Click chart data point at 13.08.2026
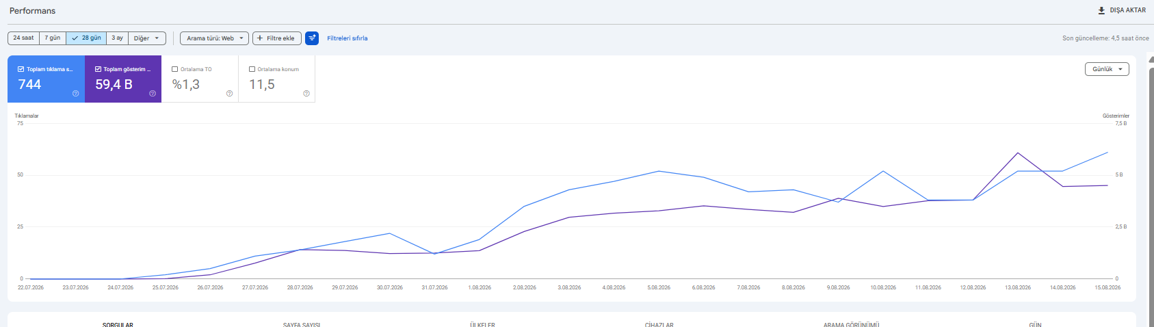Image resolution: width=1154 pixels, height=327 pixels. pos(1018,153)
